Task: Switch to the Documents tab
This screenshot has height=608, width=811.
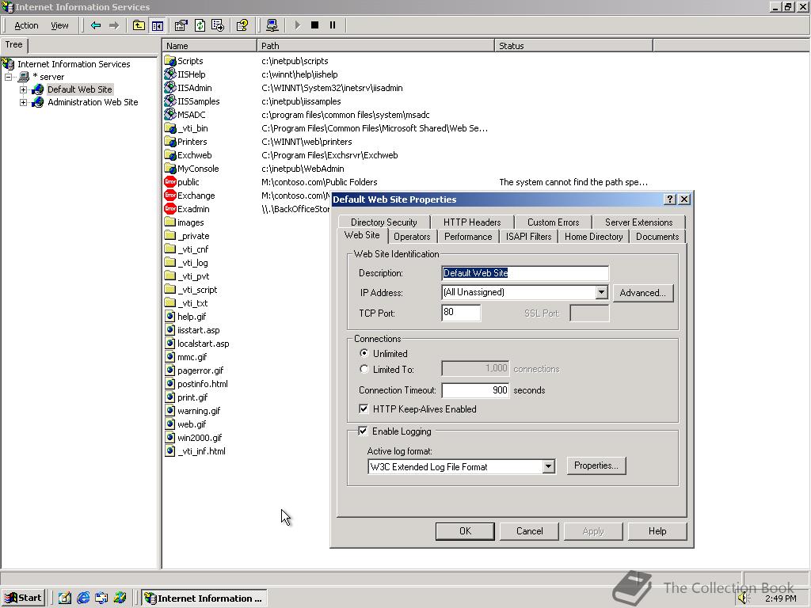Action: 657,236
